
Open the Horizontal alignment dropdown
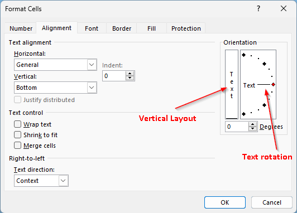pos(55,65)
